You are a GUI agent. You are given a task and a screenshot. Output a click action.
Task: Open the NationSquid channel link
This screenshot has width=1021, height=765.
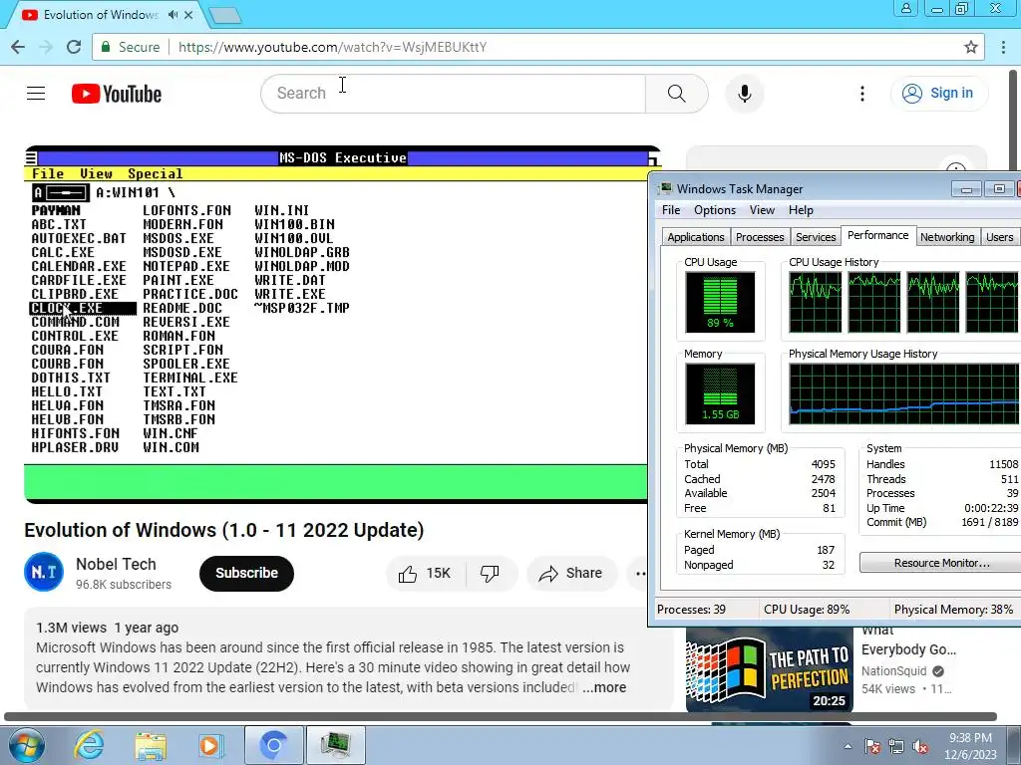pos(894,670)
